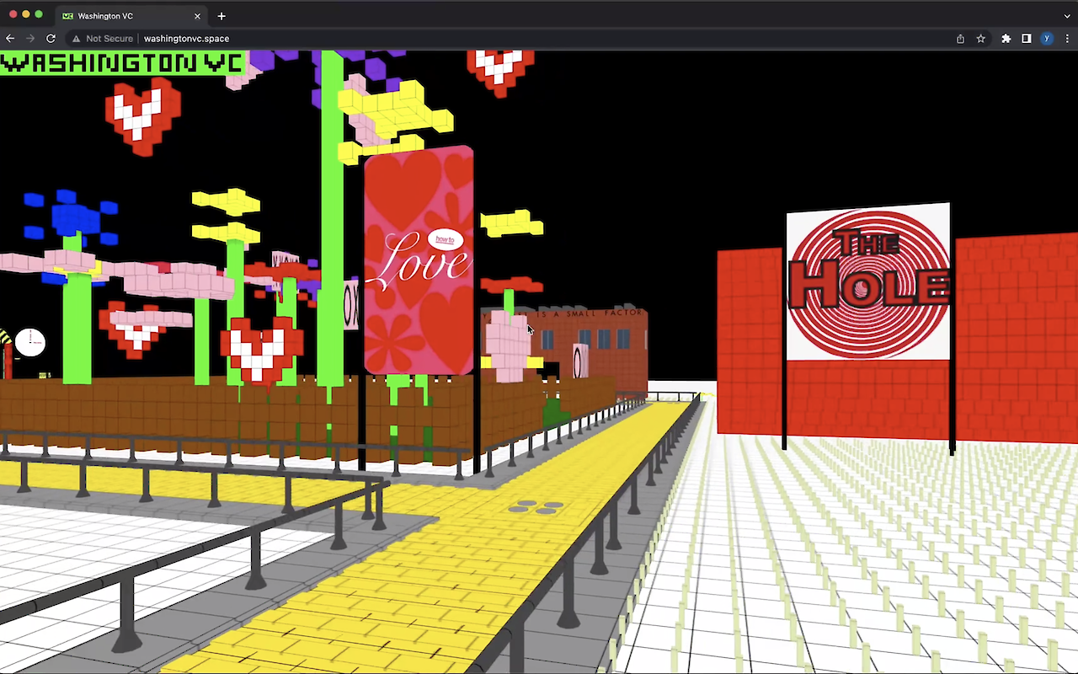1078x674 pixels.
Task: Click the 'how to Love' heart billboard
Action: click(419, 259)
